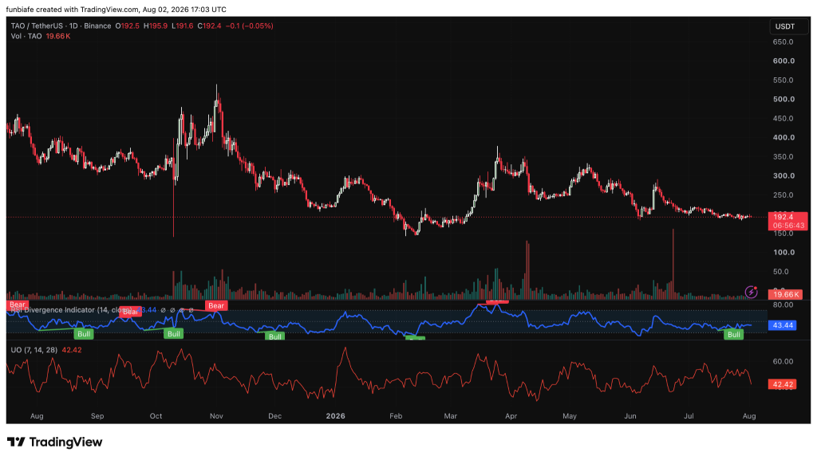Click the 350.0 price axis label

click(x=783, y=156)
